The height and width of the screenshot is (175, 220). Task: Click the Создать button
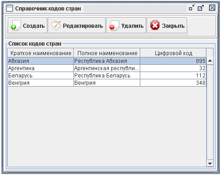[27, 26]
